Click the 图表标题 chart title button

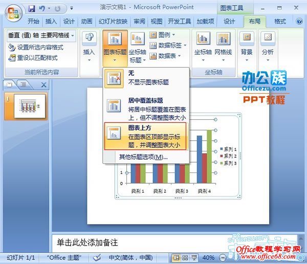click(115, 48)
